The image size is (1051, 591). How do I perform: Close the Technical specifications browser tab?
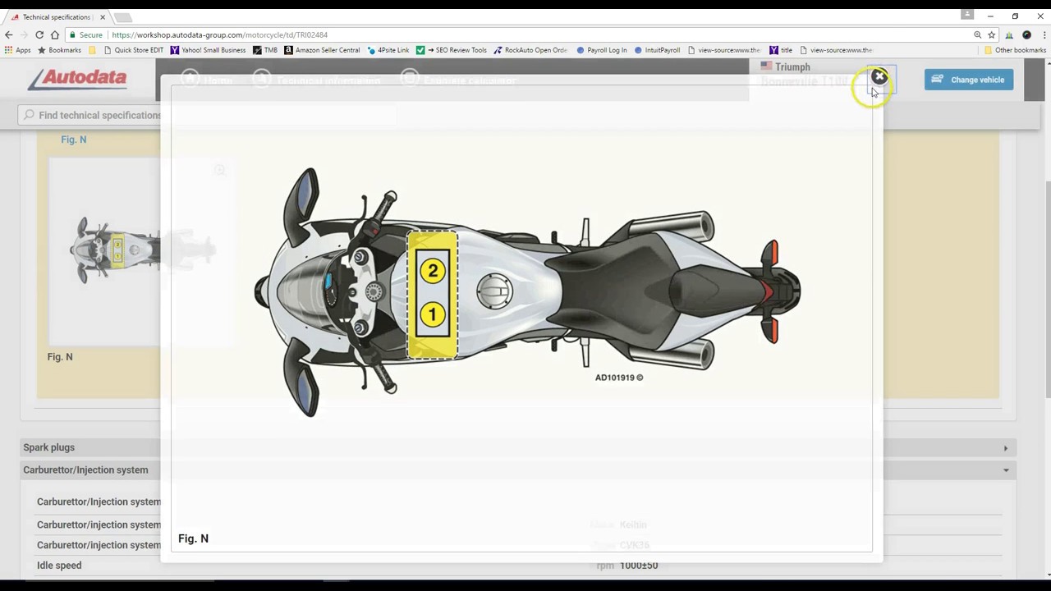point(103,17)
